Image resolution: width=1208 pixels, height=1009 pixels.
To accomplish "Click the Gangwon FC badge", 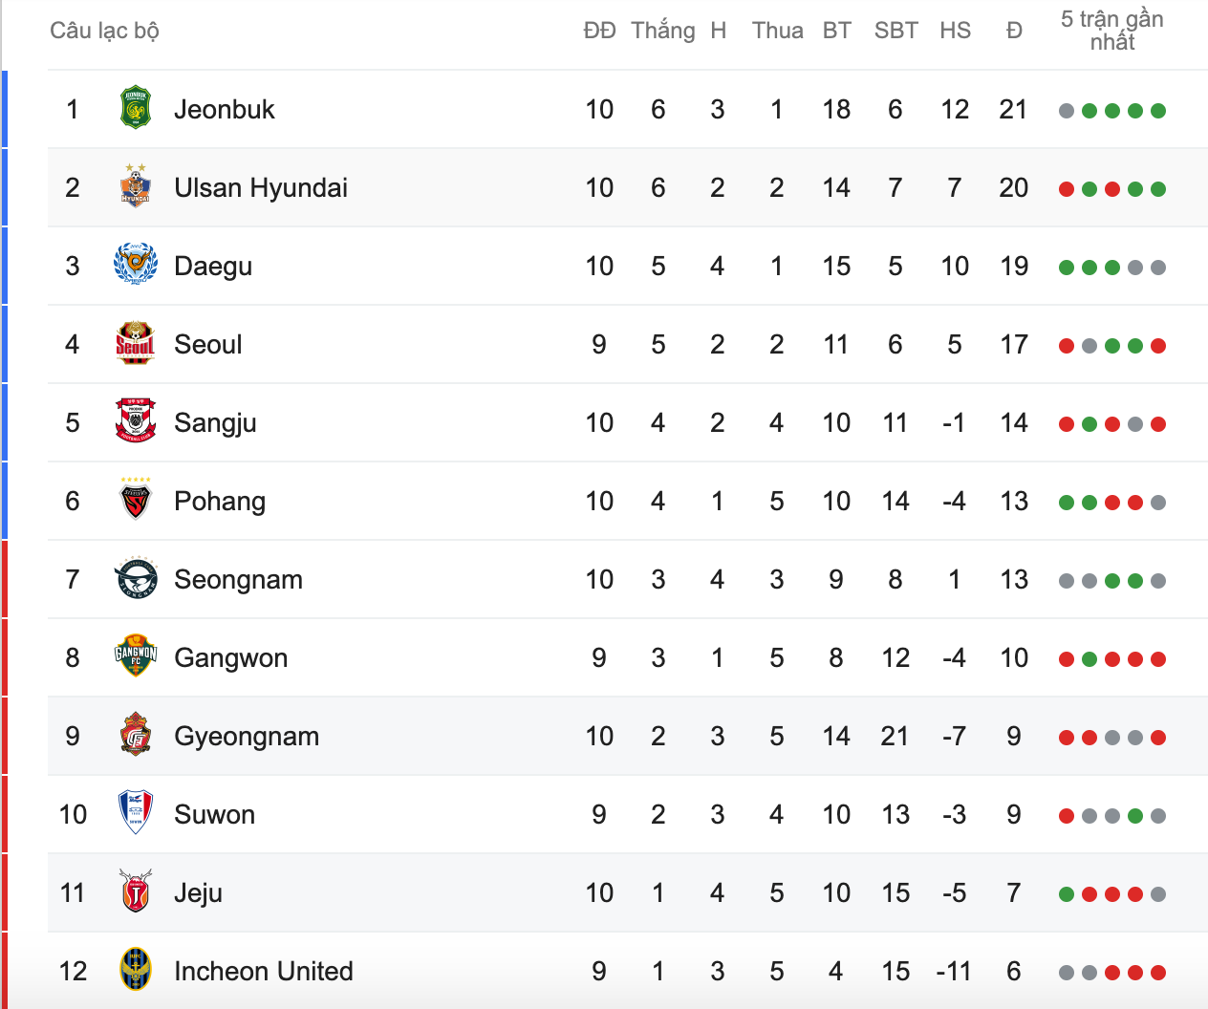I will coord(136,656).
